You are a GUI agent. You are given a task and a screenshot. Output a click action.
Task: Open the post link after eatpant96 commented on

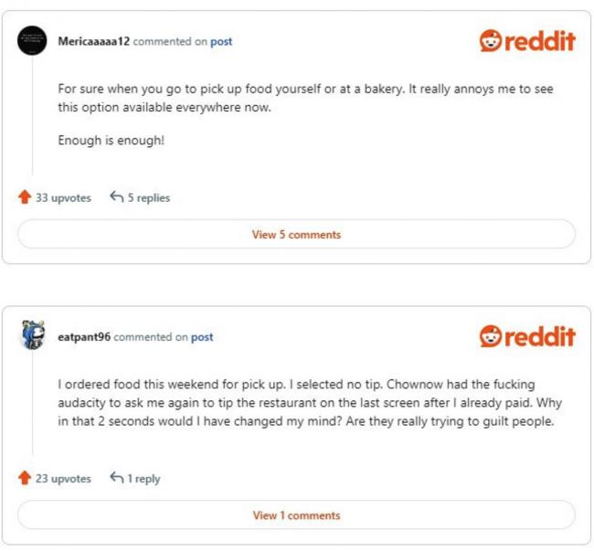pos(202,337)
